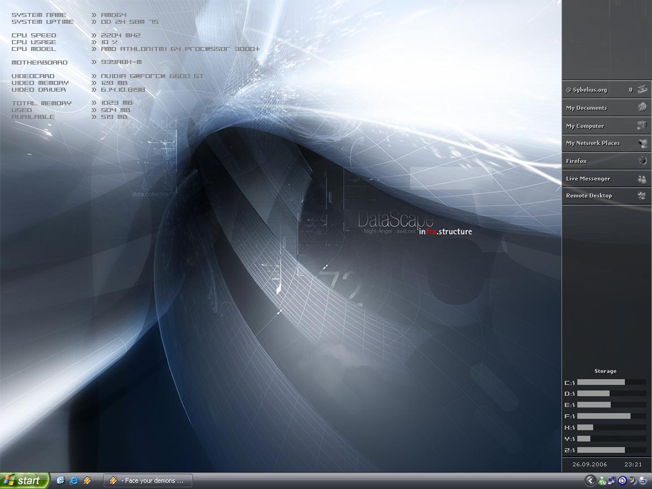
Task: Click the Firefox globe icon in sidebar
Action: coord(642,161)
